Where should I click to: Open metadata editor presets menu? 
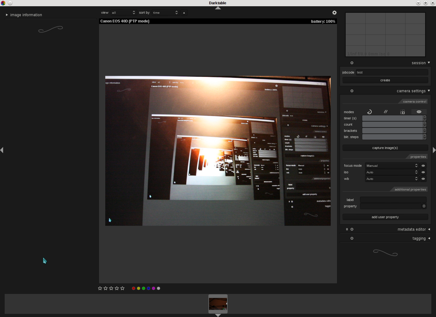point(347,229)
